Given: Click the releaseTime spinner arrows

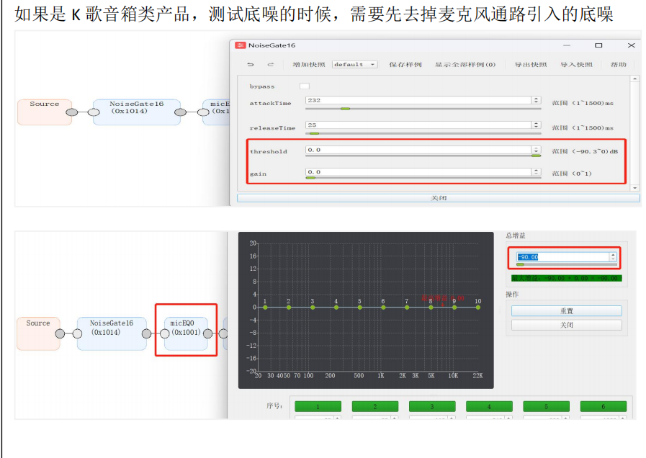Looking at the screenshot, I should (x=536, y=125).
